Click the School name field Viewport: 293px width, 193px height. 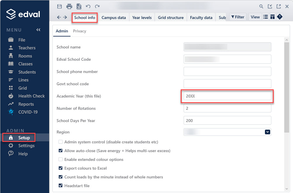pyautogui.click(x=227, y=47)
